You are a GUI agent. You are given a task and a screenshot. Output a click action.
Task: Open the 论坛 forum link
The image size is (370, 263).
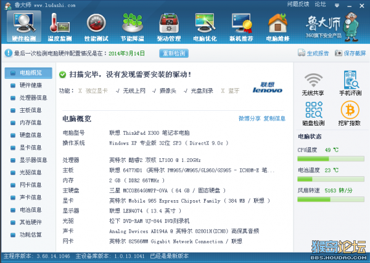(x=320, y=4)
